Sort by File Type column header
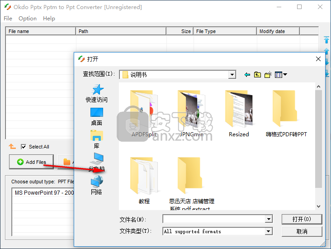331x249 pixels. click(x=225, y=31)
